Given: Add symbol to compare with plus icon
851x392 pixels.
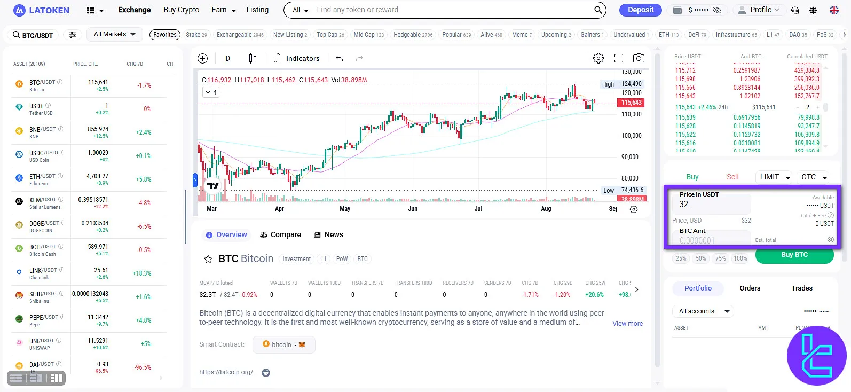Looking at the screenshot, I should (203, 58).
